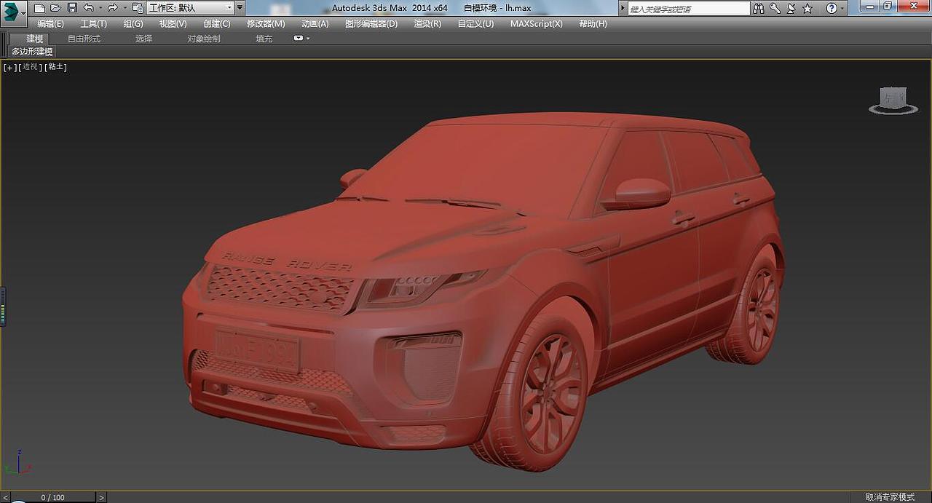This screenshot has width=932, height=503.
Task: Click the binoculars search icon
Action: [x=759, y=9]
